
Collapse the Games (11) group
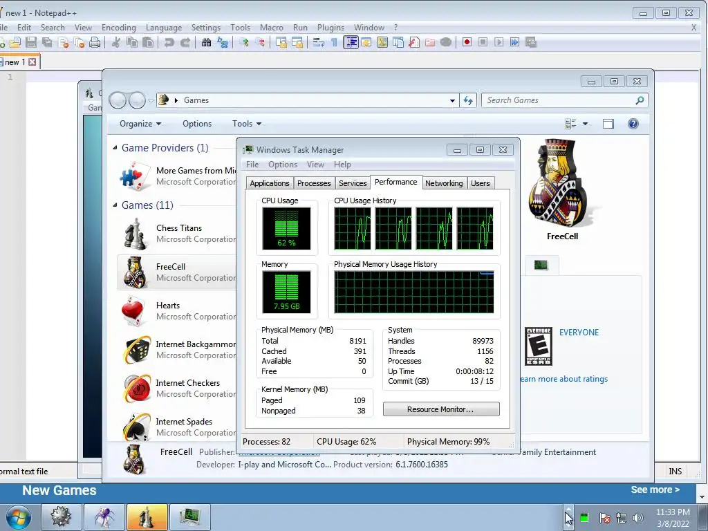pos(115,205)
